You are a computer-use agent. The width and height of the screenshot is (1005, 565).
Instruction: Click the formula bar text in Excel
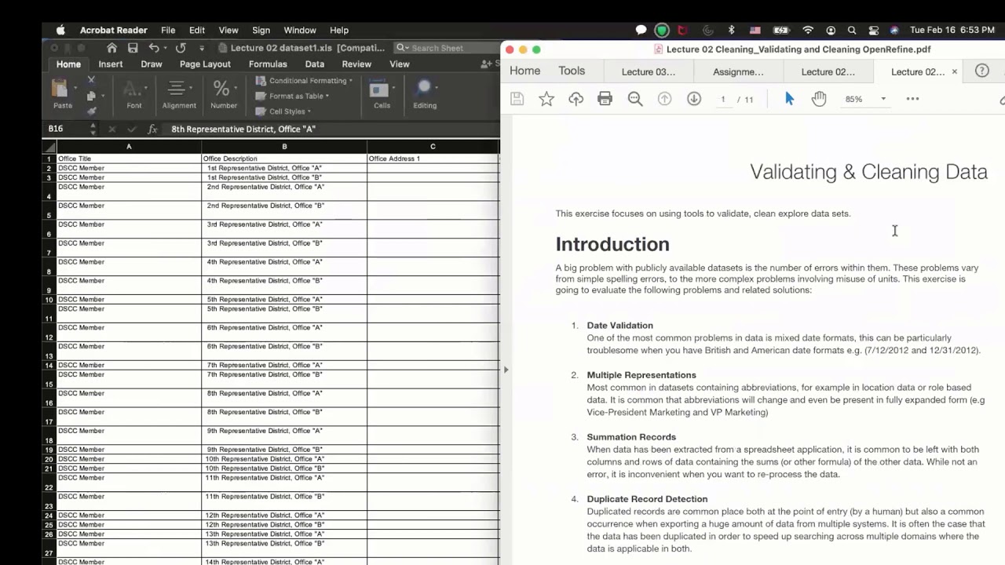point(243,129)
